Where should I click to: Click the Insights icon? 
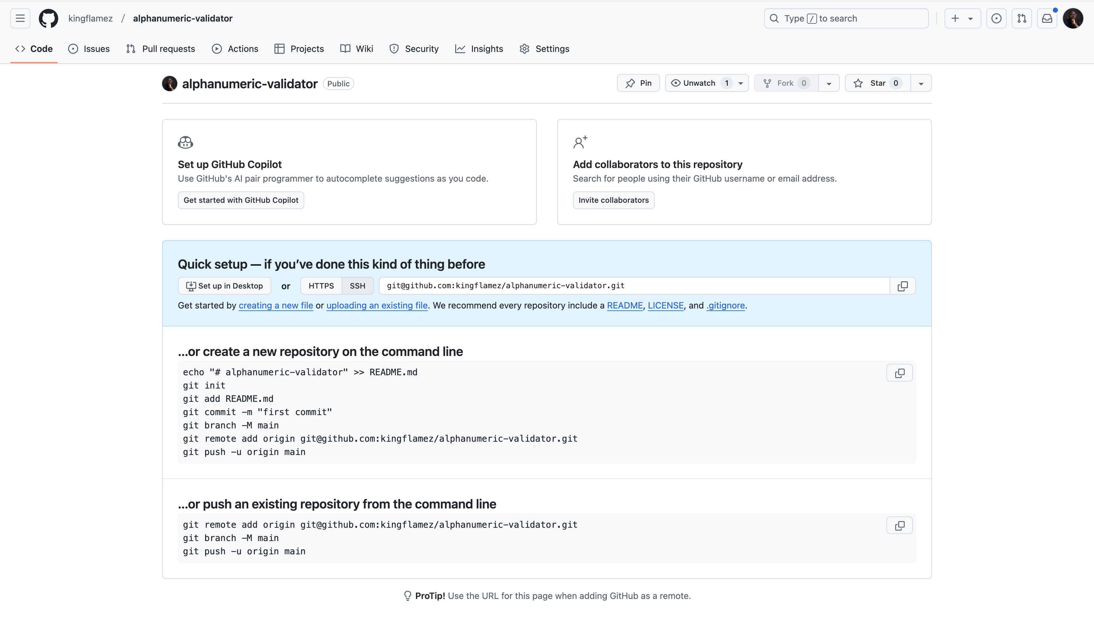click(460, 49)
